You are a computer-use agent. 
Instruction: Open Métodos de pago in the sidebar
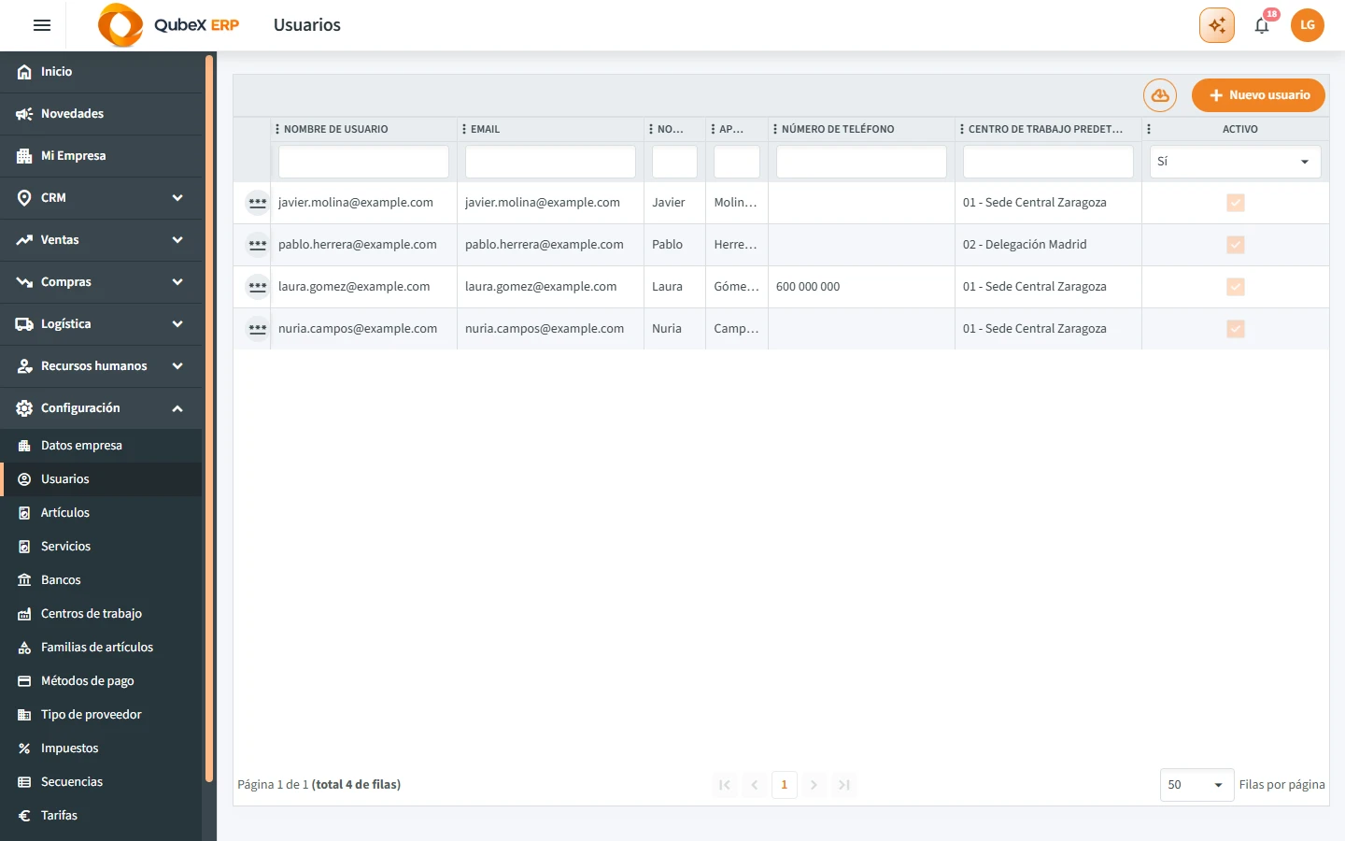tap(101, 681)
